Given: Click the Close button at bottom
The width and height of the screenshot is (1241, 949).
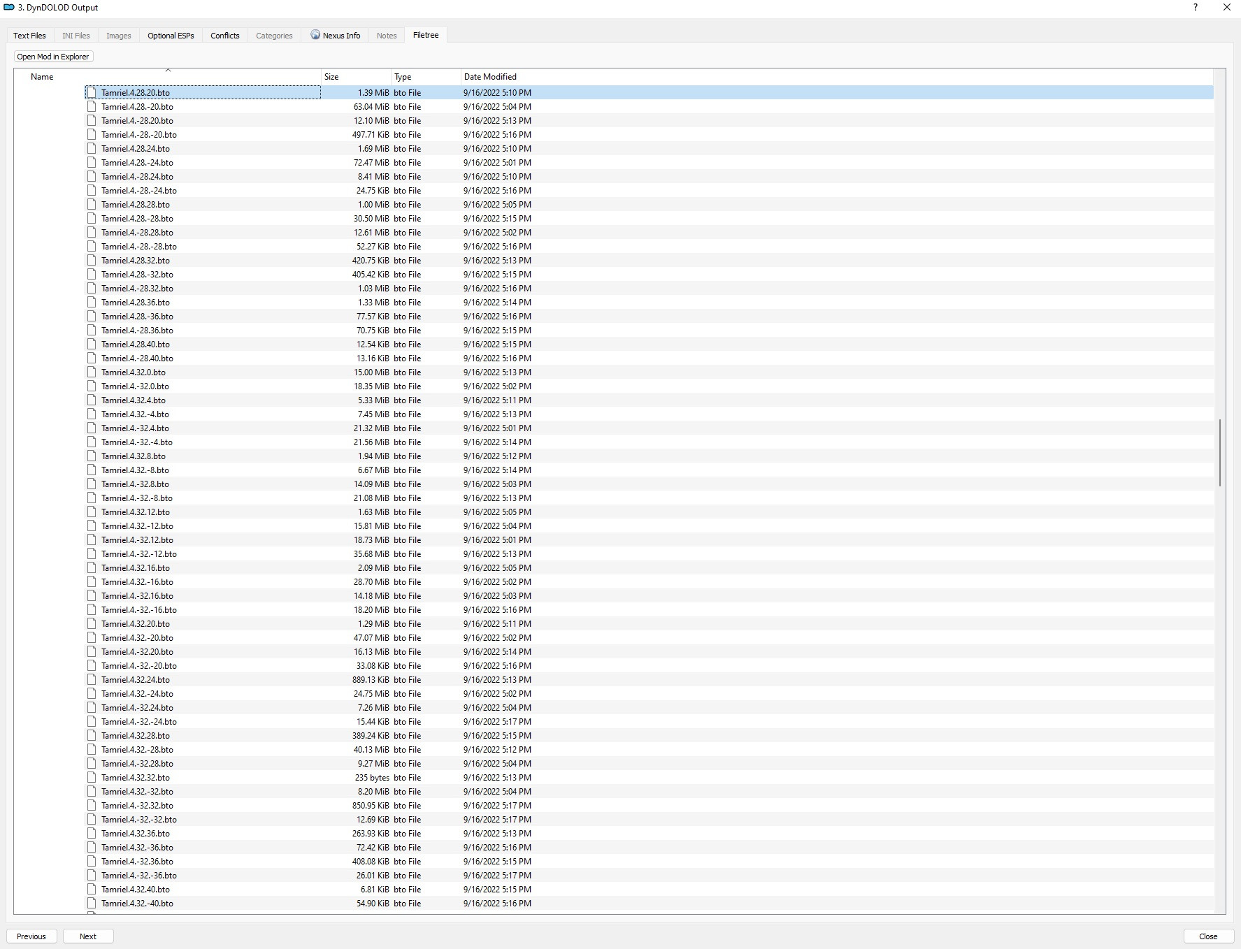Looking at the screenshot, I should (x=1208, y=936).
